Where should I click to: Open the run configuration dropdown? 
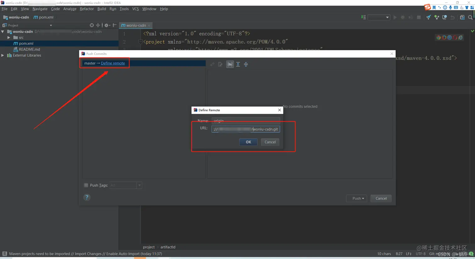(x=379, y=17)
